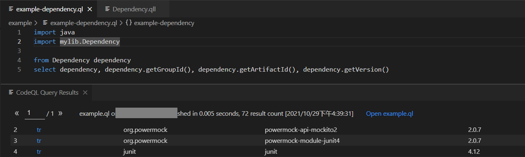525x157 pixels.
Task: Click the file icon on example-dependency.ql tab
Action: (x=11, y=9)
